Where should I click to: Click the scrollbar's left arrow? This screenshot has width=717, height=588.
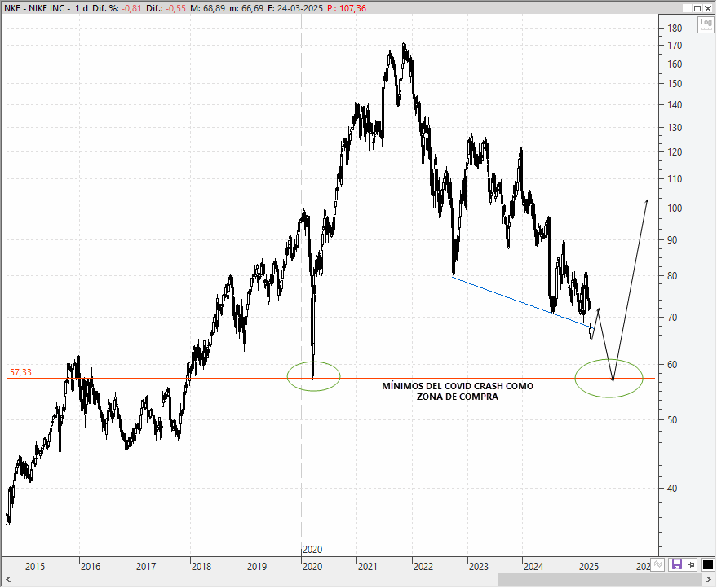[x=8, y=580]
